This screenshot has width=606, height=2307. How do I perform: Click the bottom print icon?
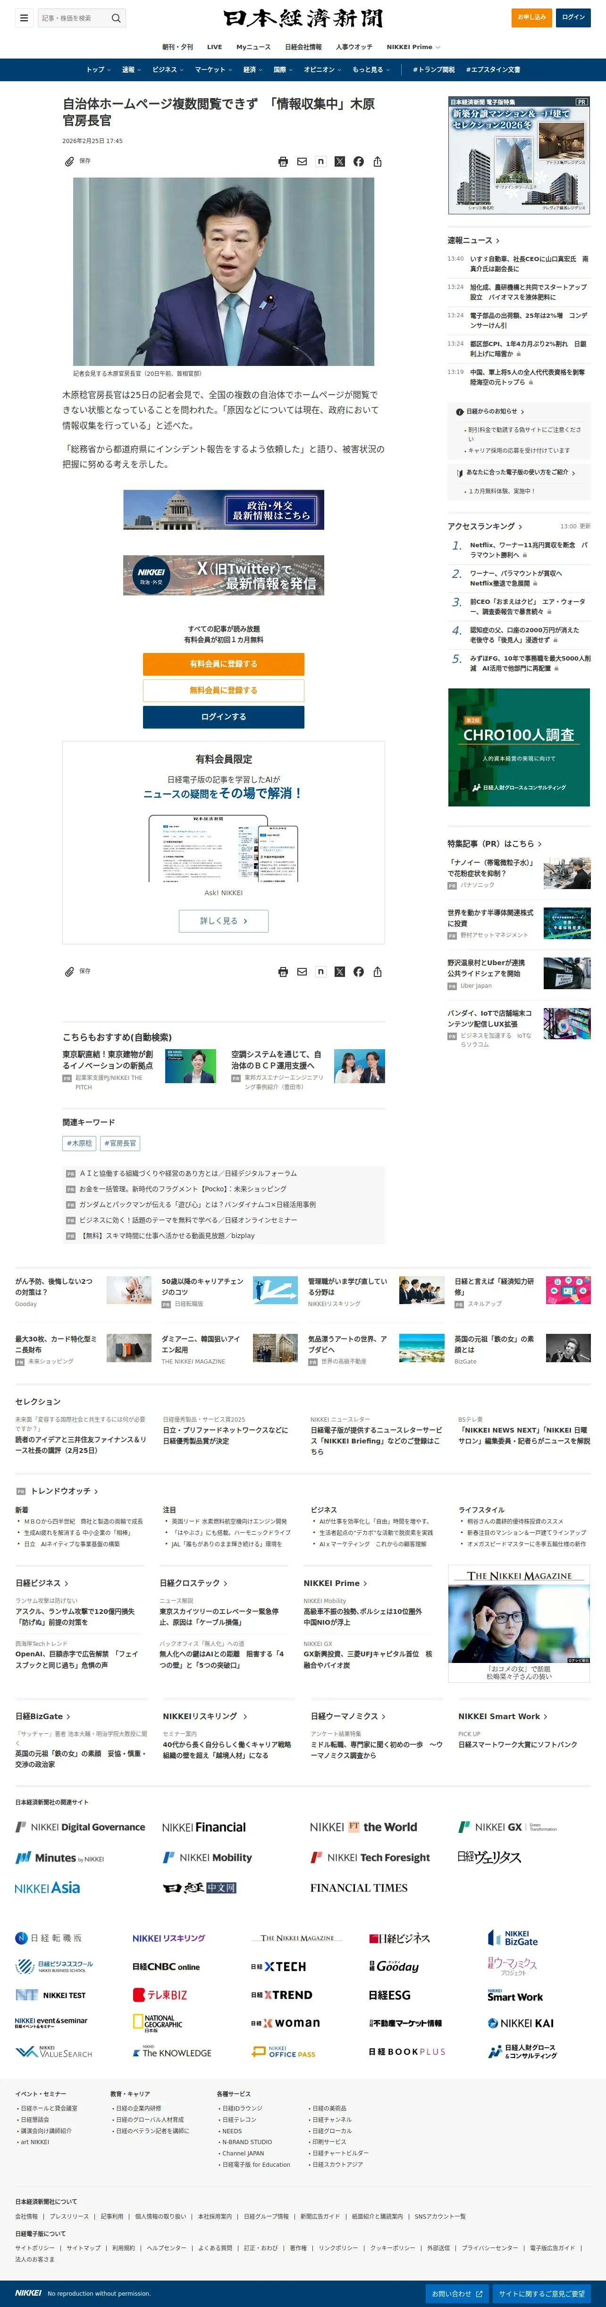point(283,972)
